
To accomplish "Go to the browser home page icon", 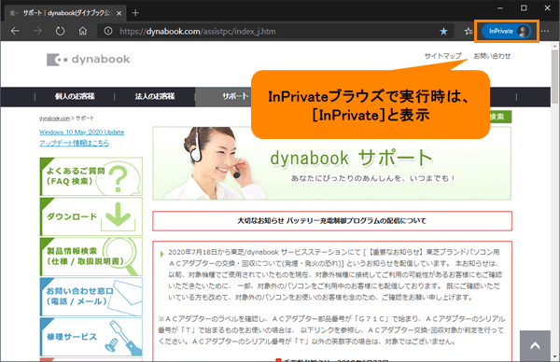I will pos(83,31).
